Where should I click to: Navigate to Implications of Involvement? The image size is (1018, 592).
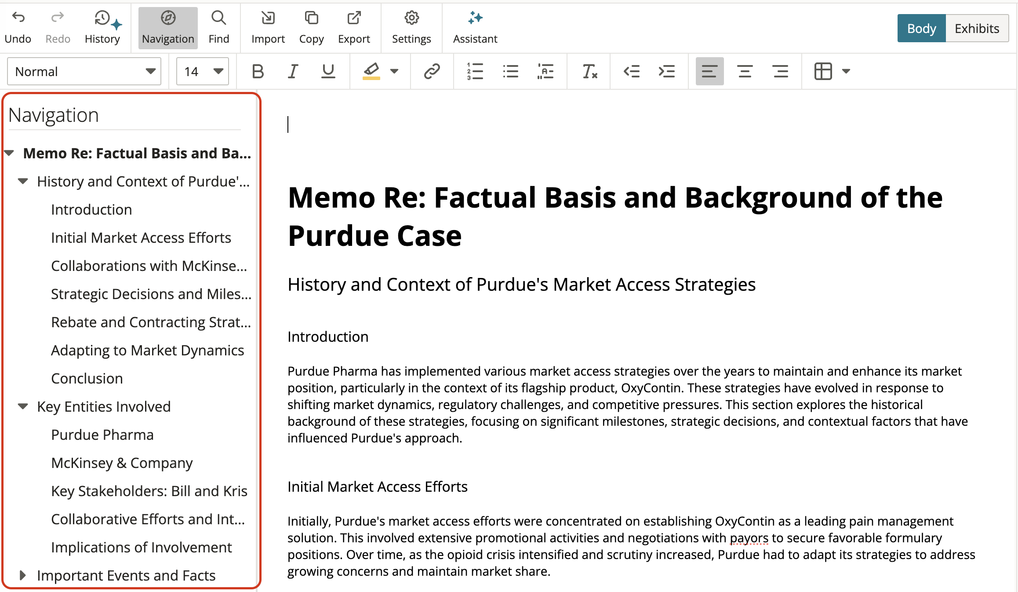coord(142,547)
